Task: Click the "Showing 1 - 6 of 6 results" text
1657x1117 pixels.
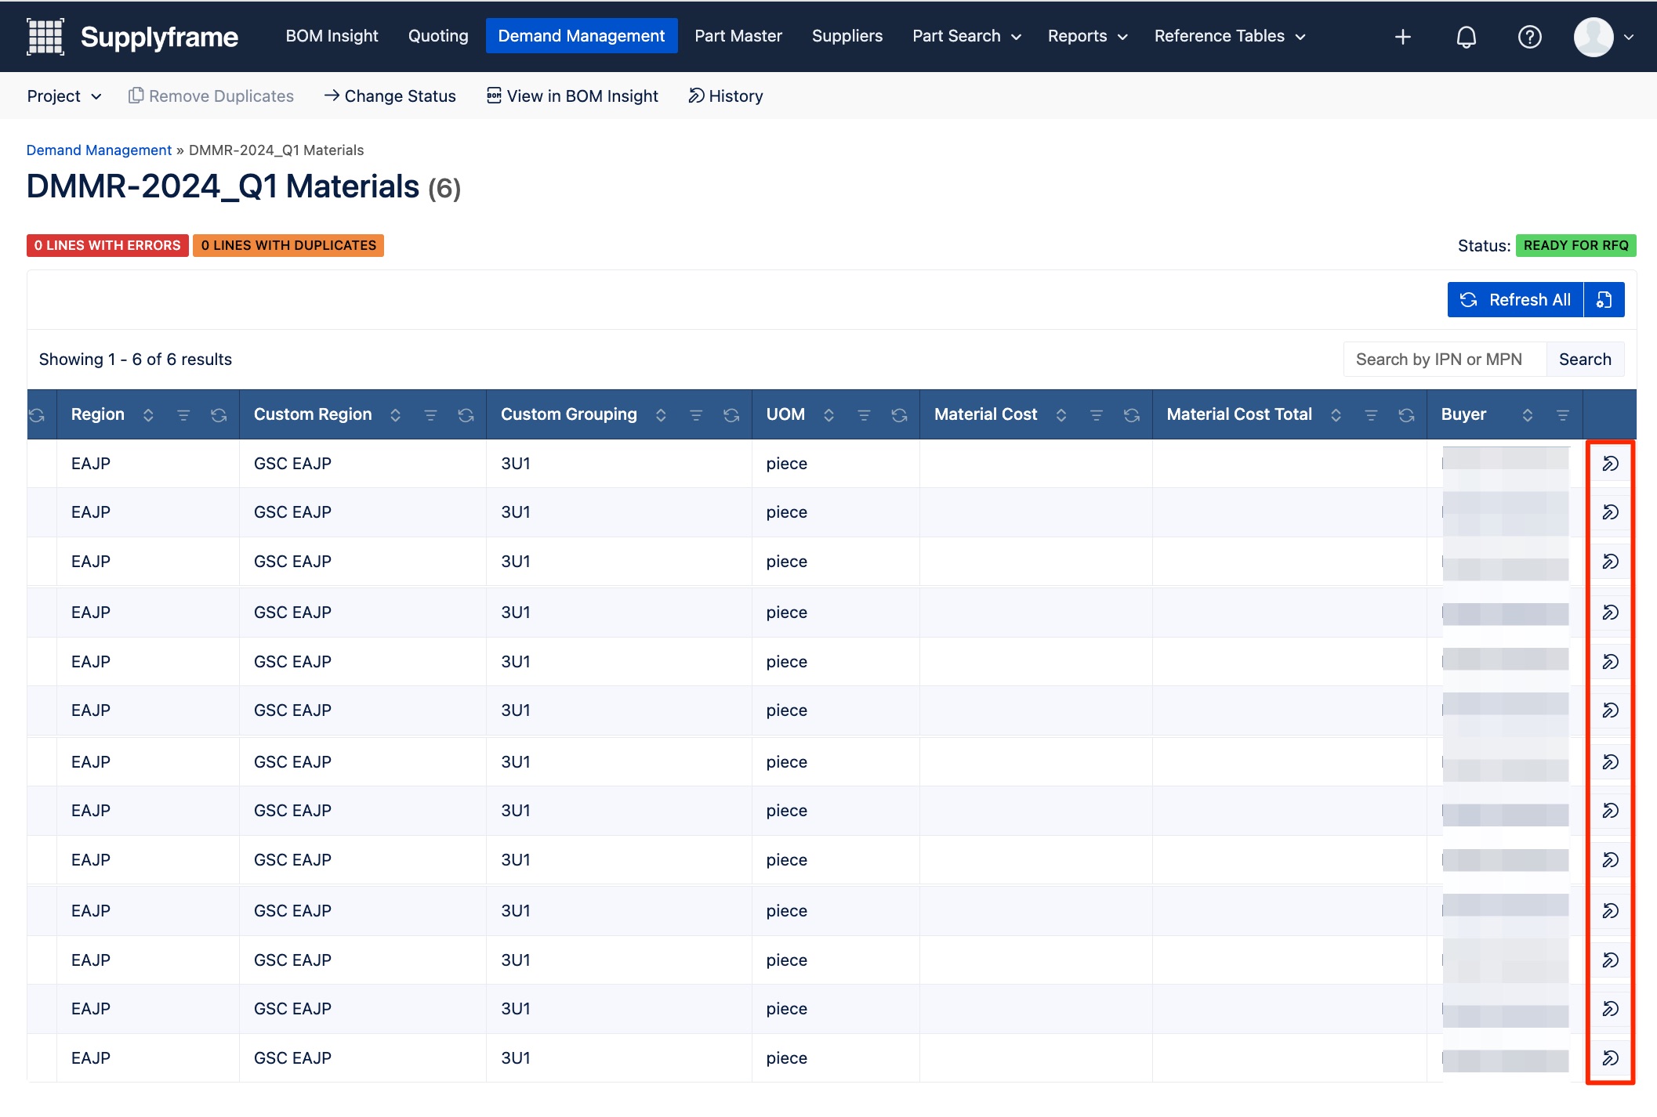Action: tap(136, 360)
